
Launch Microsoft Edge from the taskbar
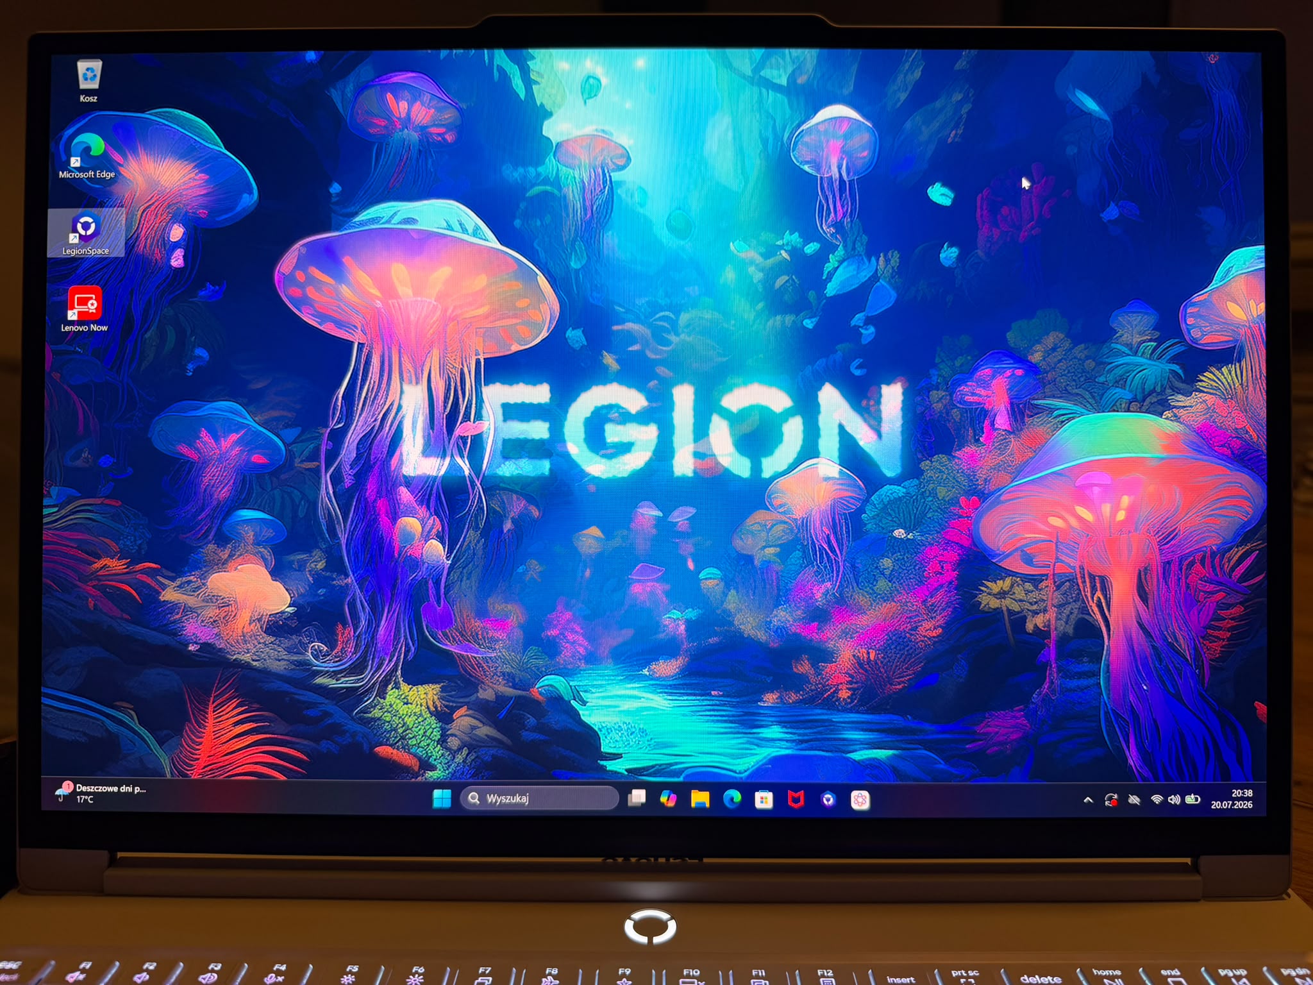[732, 798]
